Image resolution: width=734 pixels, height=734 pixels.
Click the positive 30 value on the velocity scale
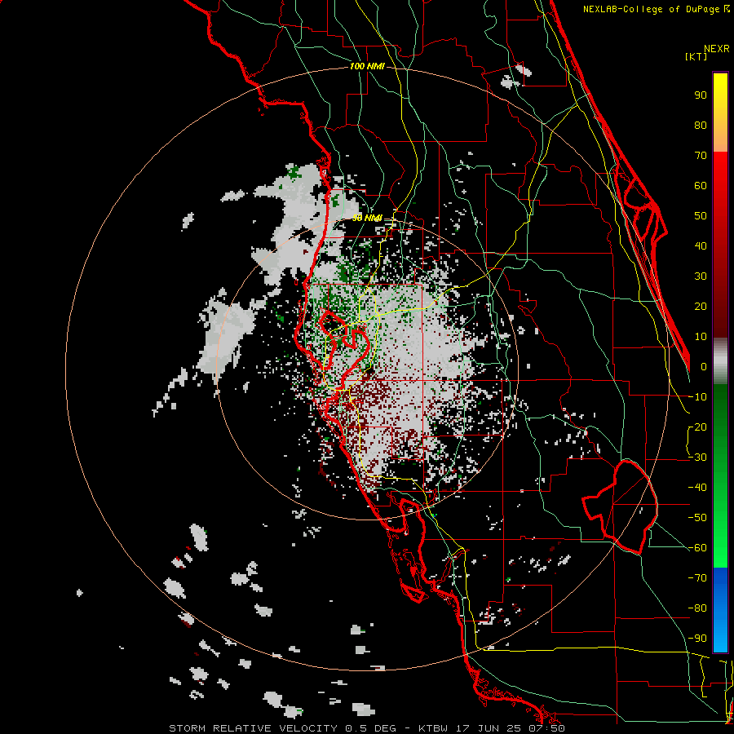(x=701, y=276)
